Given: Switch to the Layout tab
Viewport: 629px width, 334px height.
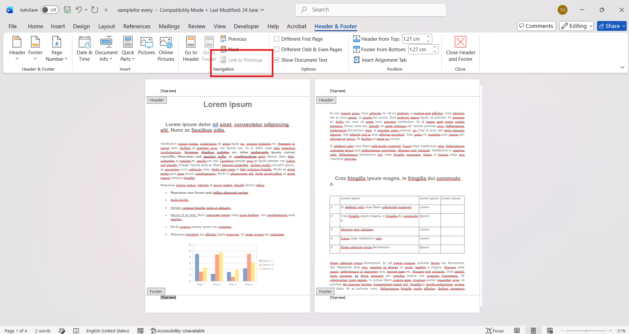Looking at the screenshot, I should coord(107,26).
